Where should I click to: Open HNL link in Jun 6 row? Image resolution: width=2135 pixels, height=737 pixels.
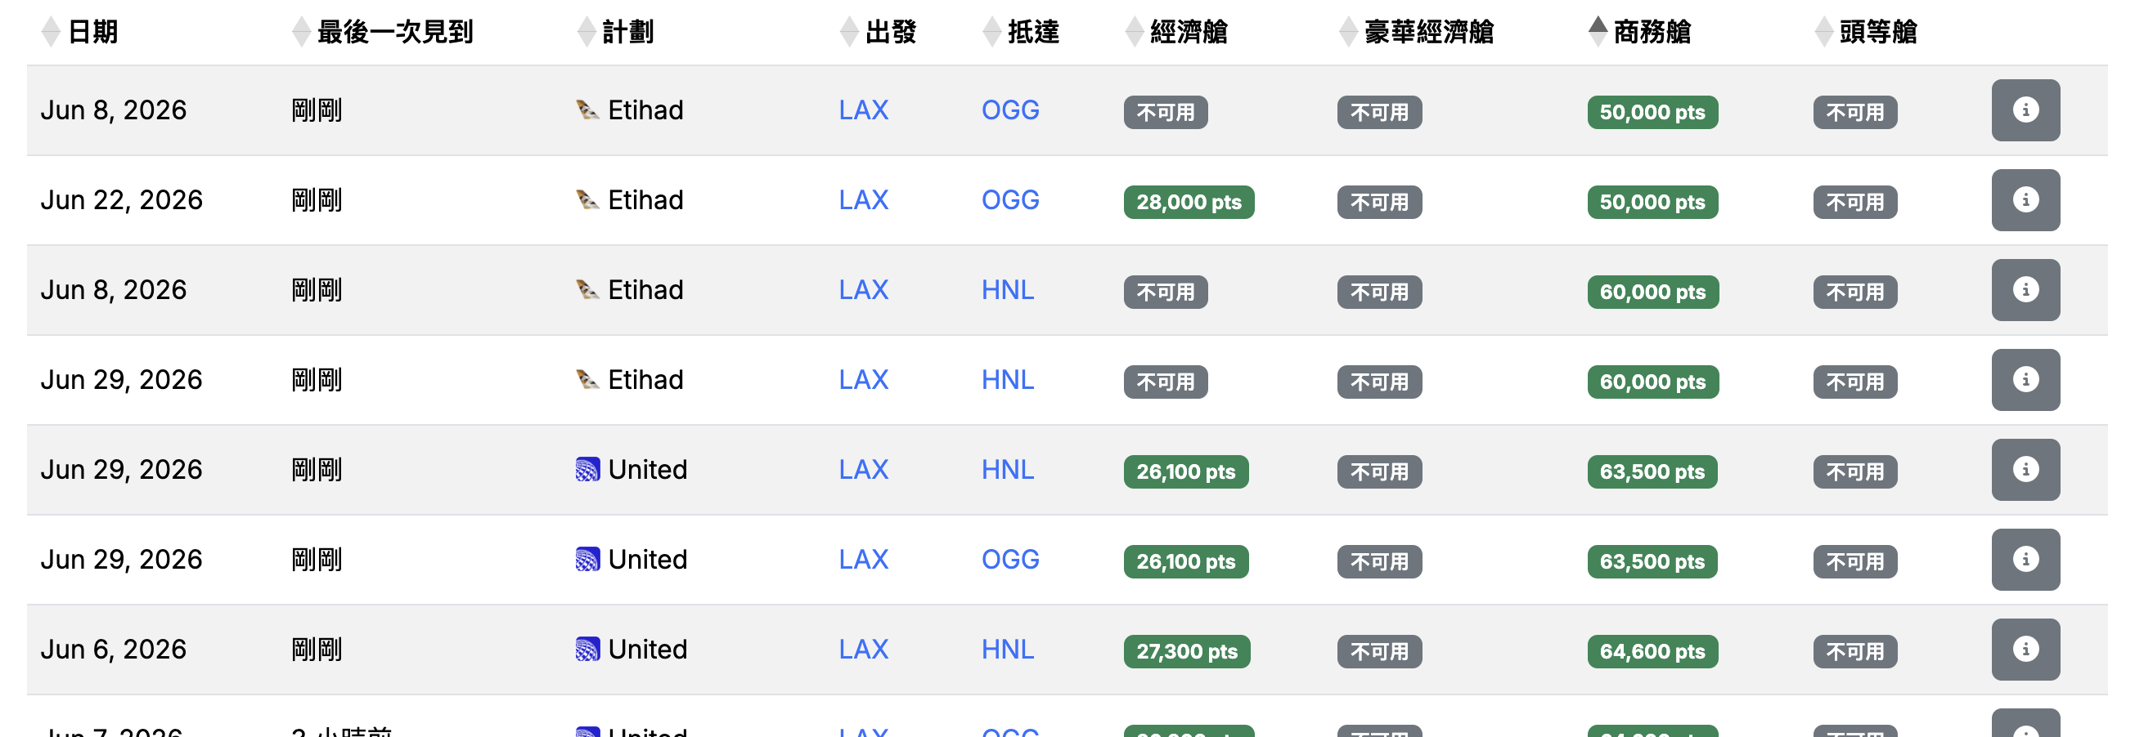tap(1007, 650)
